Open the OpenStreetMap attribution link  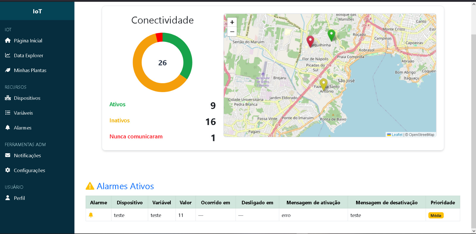tap(422, 135)
